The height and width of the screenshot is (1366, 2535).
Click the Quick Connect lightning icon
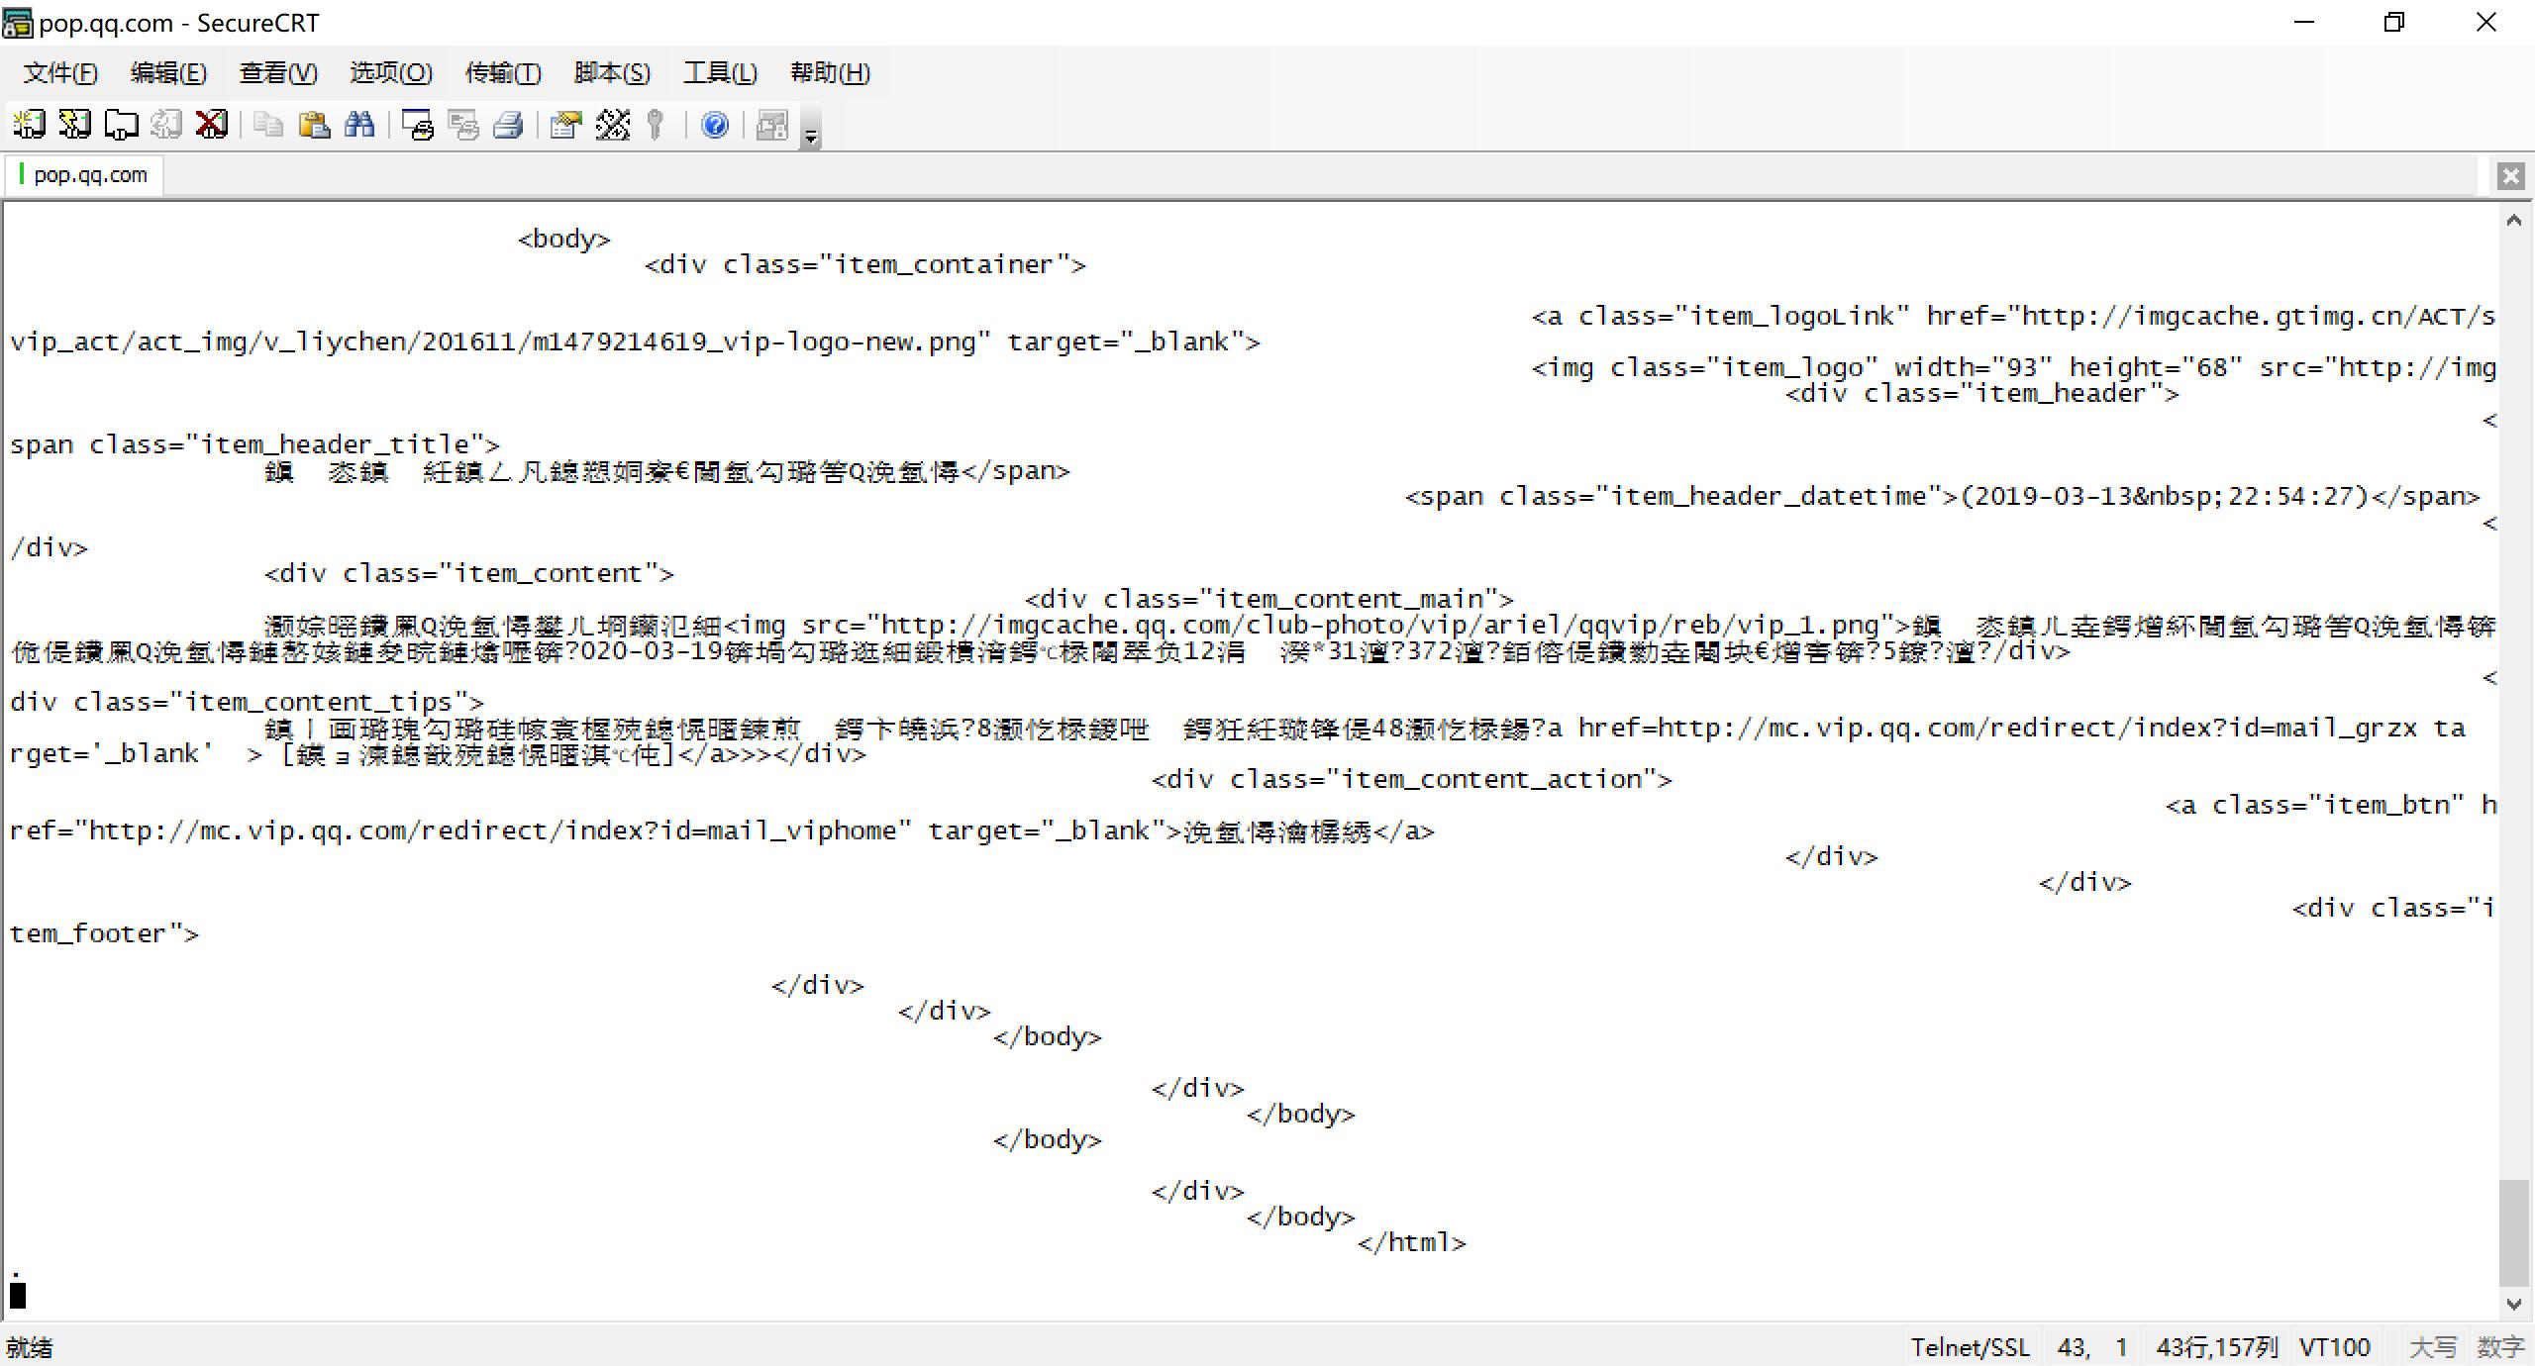[74, 125]
